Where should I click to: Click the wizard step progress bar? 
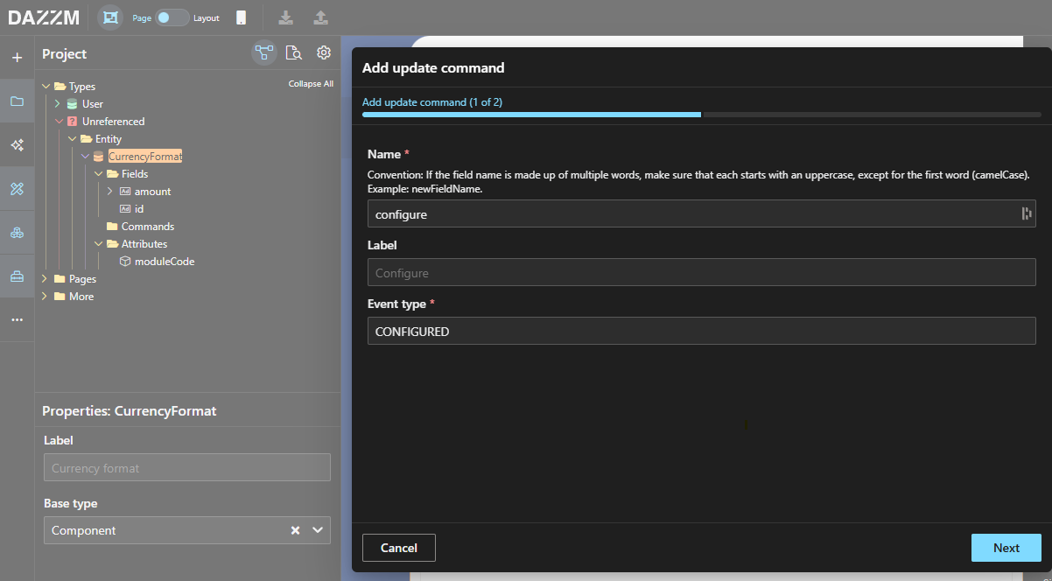(702, 114)
